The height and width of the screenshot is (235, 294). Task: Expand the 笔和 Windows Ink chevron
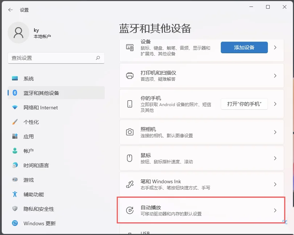pyautogui.click(x=275, y=184)
